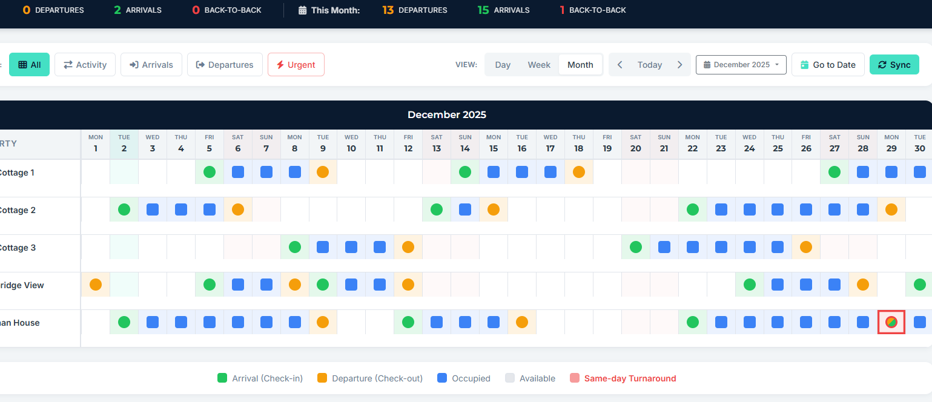Click the arrival sign-in icon beside Arrivals
This screenshot has height=402, width=932.
133,64
